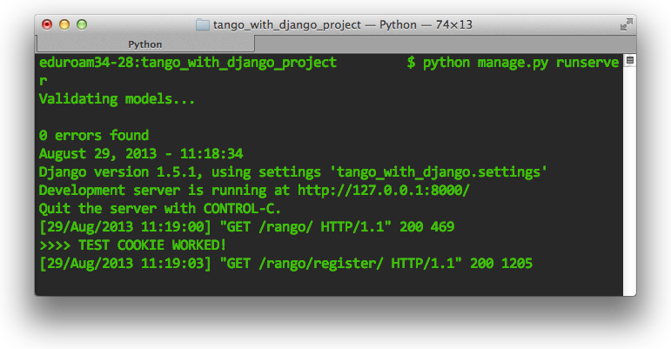Click the empty tab bar area beside Python tab
Screen dimensions: 671x349
tap(445, 44)
